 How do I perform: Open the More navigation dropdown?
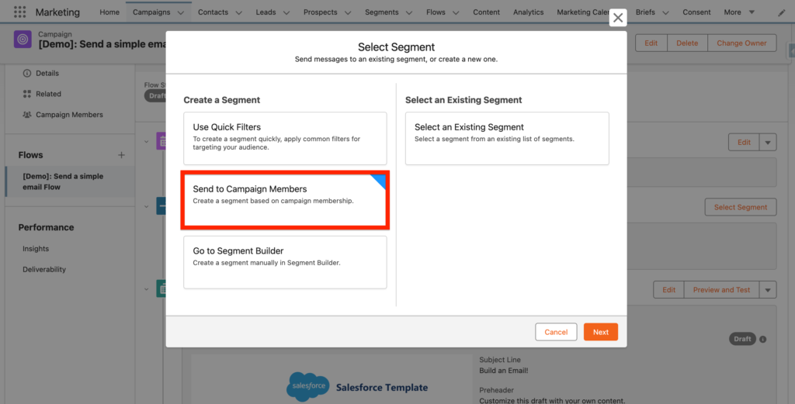coord(739,12)
